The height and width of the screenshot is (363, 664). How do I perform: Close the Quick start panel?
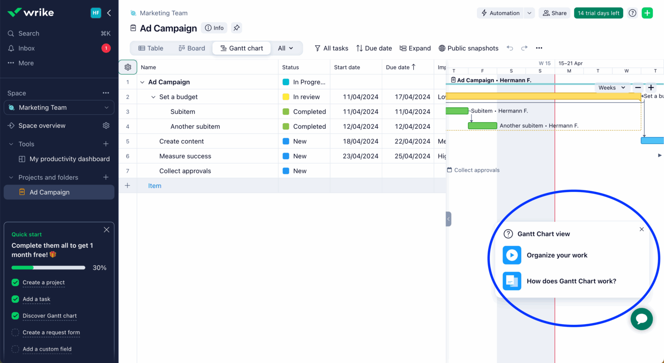(x=106, y=229)
